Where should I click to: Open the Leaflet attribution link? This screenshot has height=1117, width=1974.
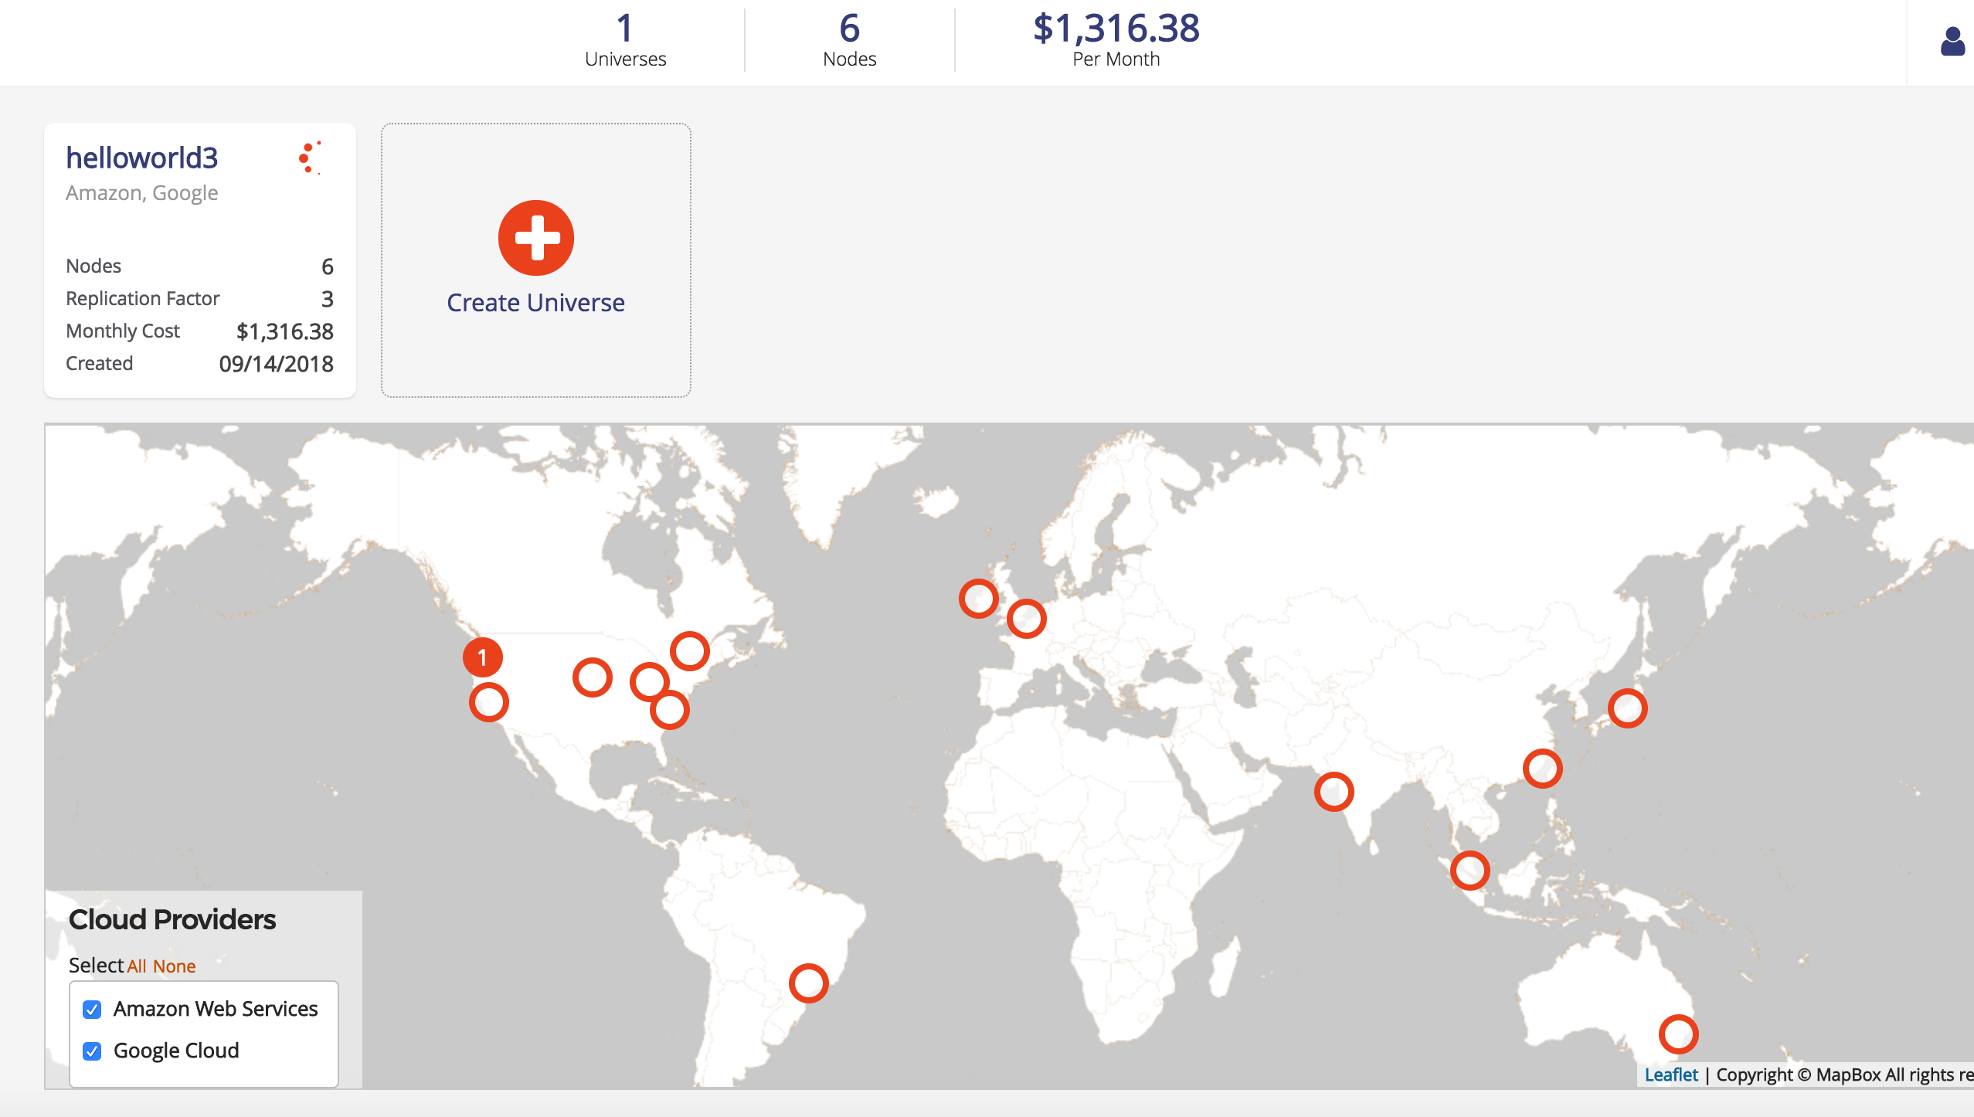pos(1670,1075)
